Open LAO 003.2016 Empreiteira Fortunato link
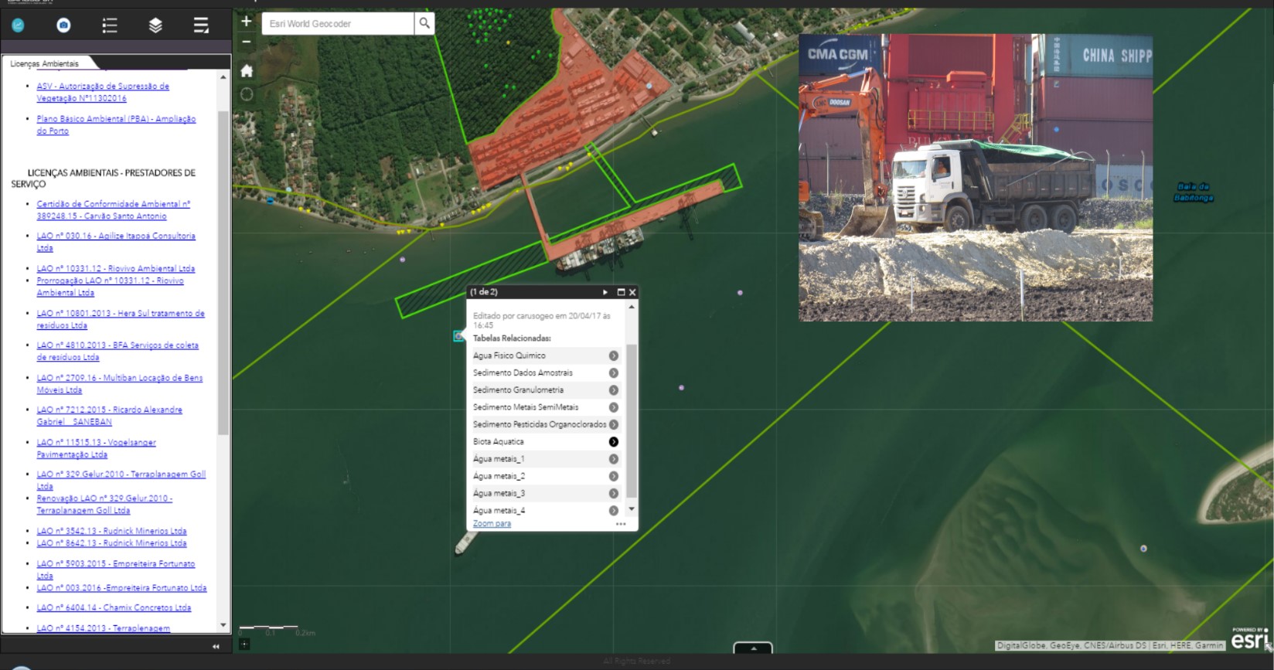This screenshot has height=670, width=1274. 121,588
